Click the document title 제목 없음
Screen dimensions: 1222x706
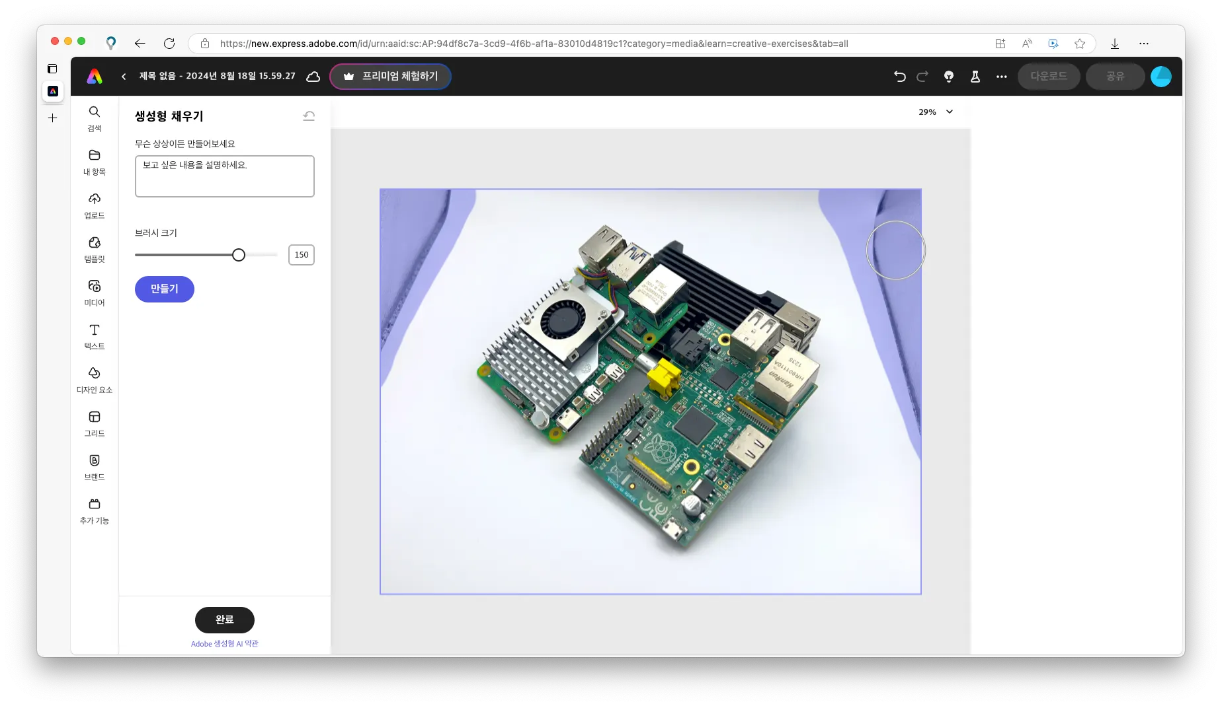tap(218, 77)
